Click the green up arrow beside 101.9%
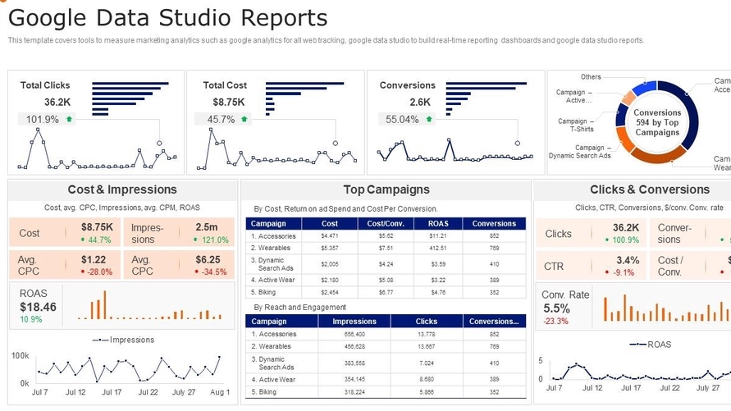731x411 pixels. tap(70, 119)
